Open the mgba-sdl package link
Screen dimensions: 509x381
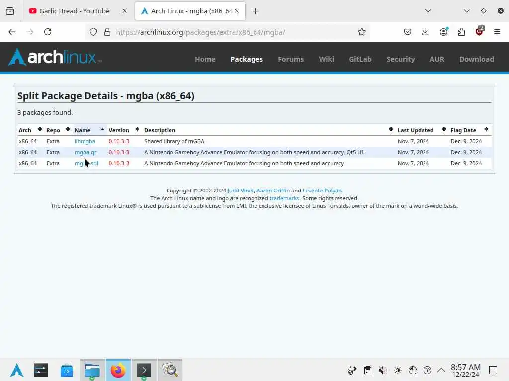click(86, 163)
